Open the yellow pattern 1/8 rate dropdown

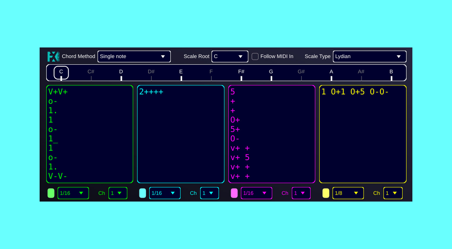point(348,193)
